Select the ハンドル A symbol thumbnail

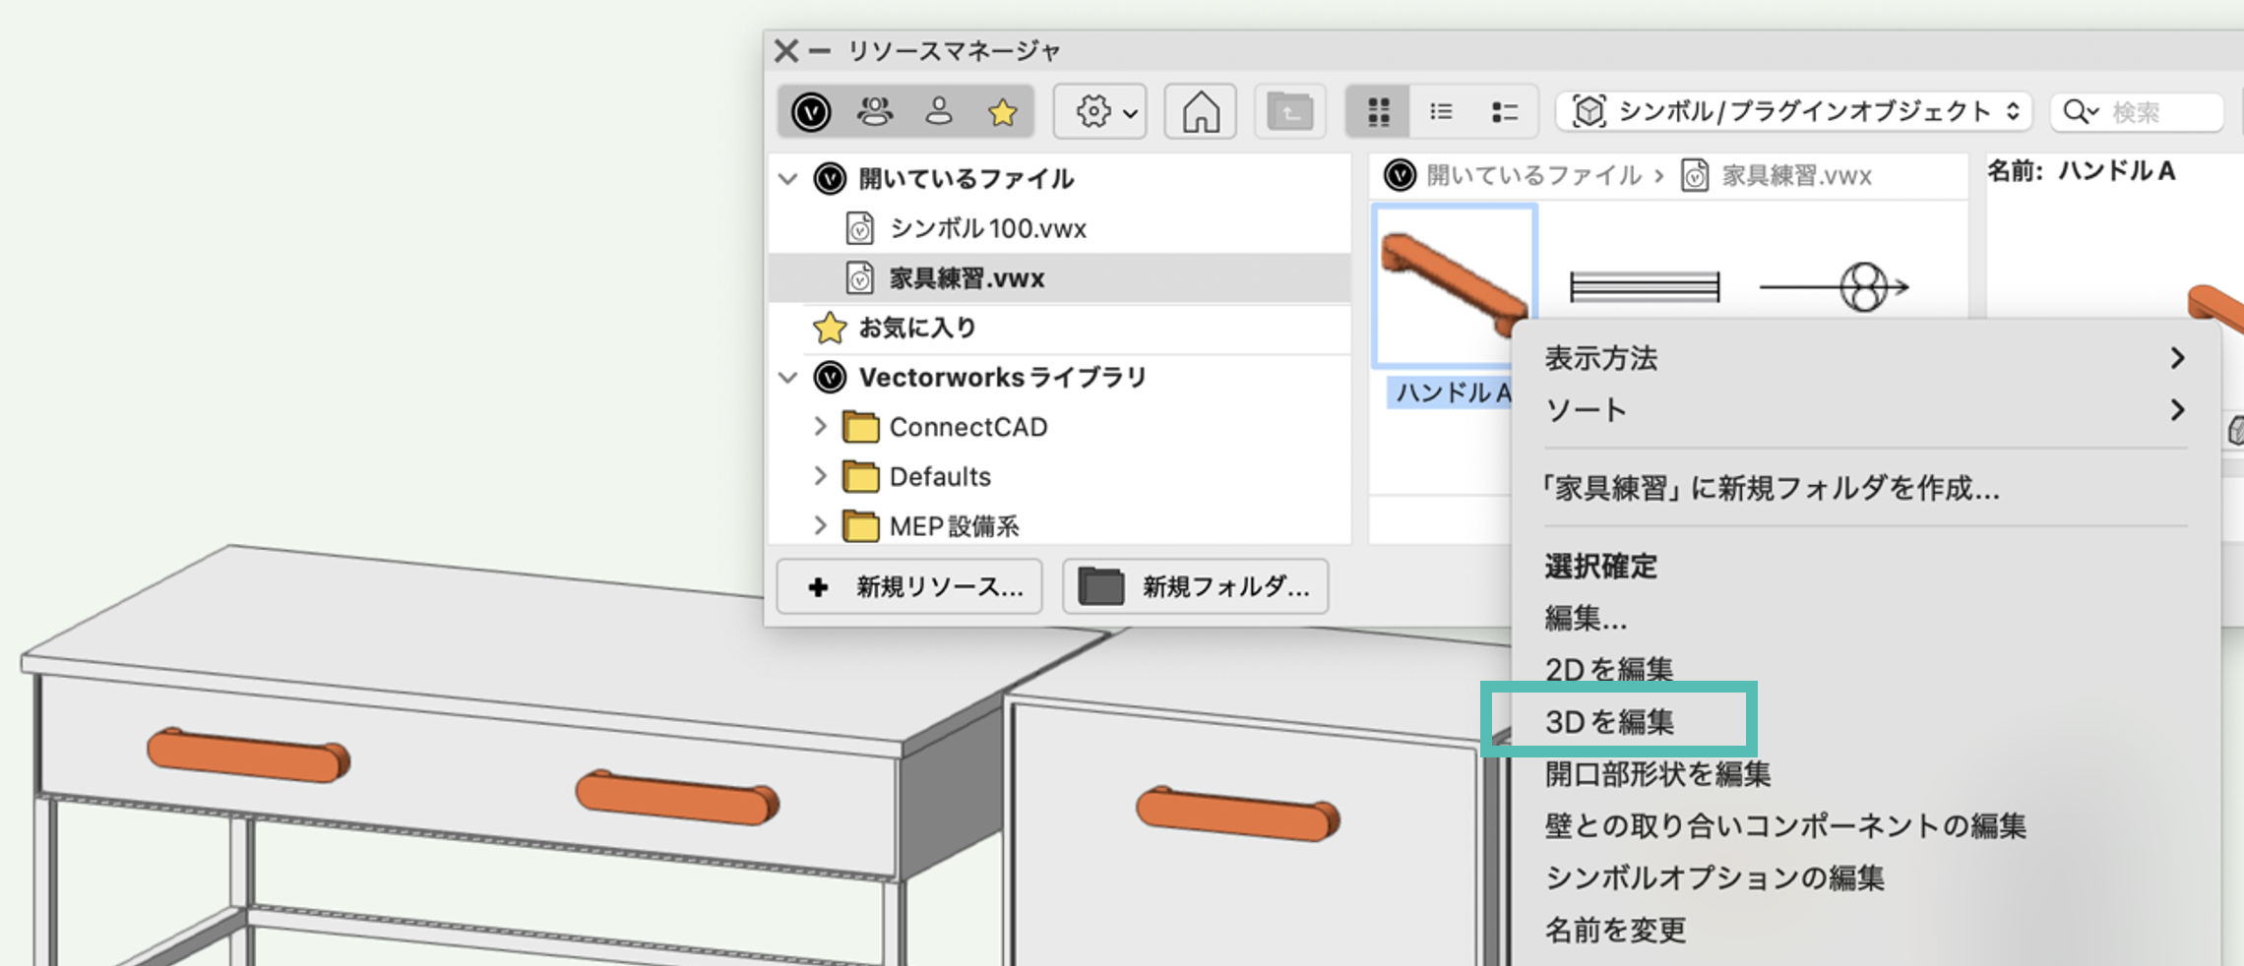tap(1453, 285)
